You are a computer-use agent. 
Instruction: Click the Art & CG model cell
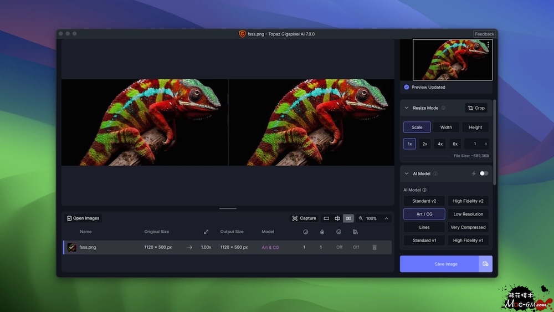270,247
